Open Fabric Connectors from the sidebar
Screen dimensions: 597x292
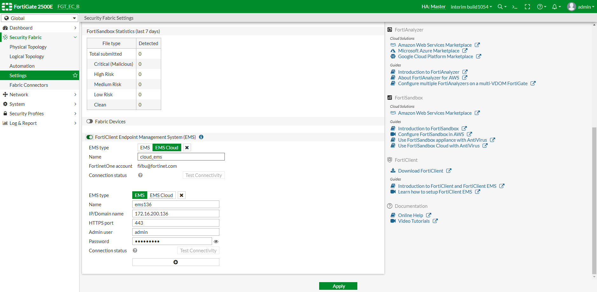click(29, 85)
